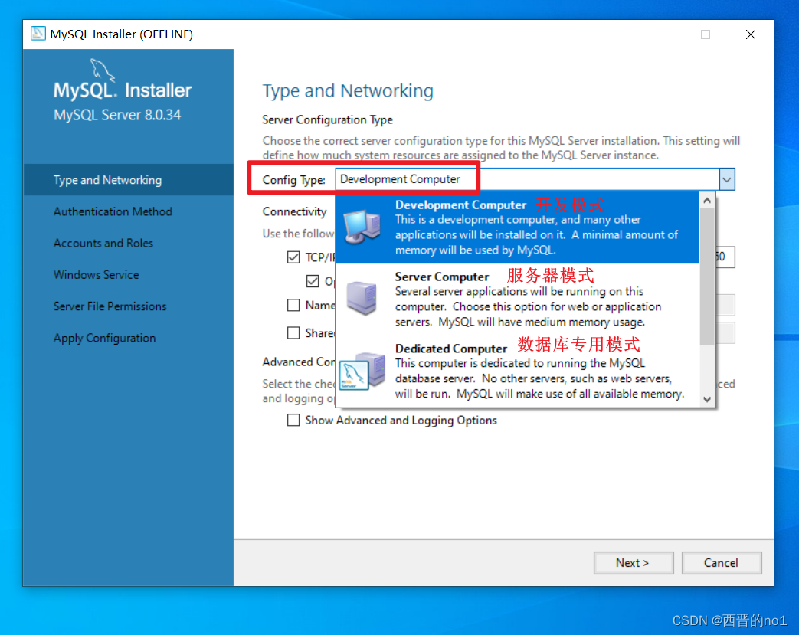Go to Accounts and Roles step

tap(103, 243)
